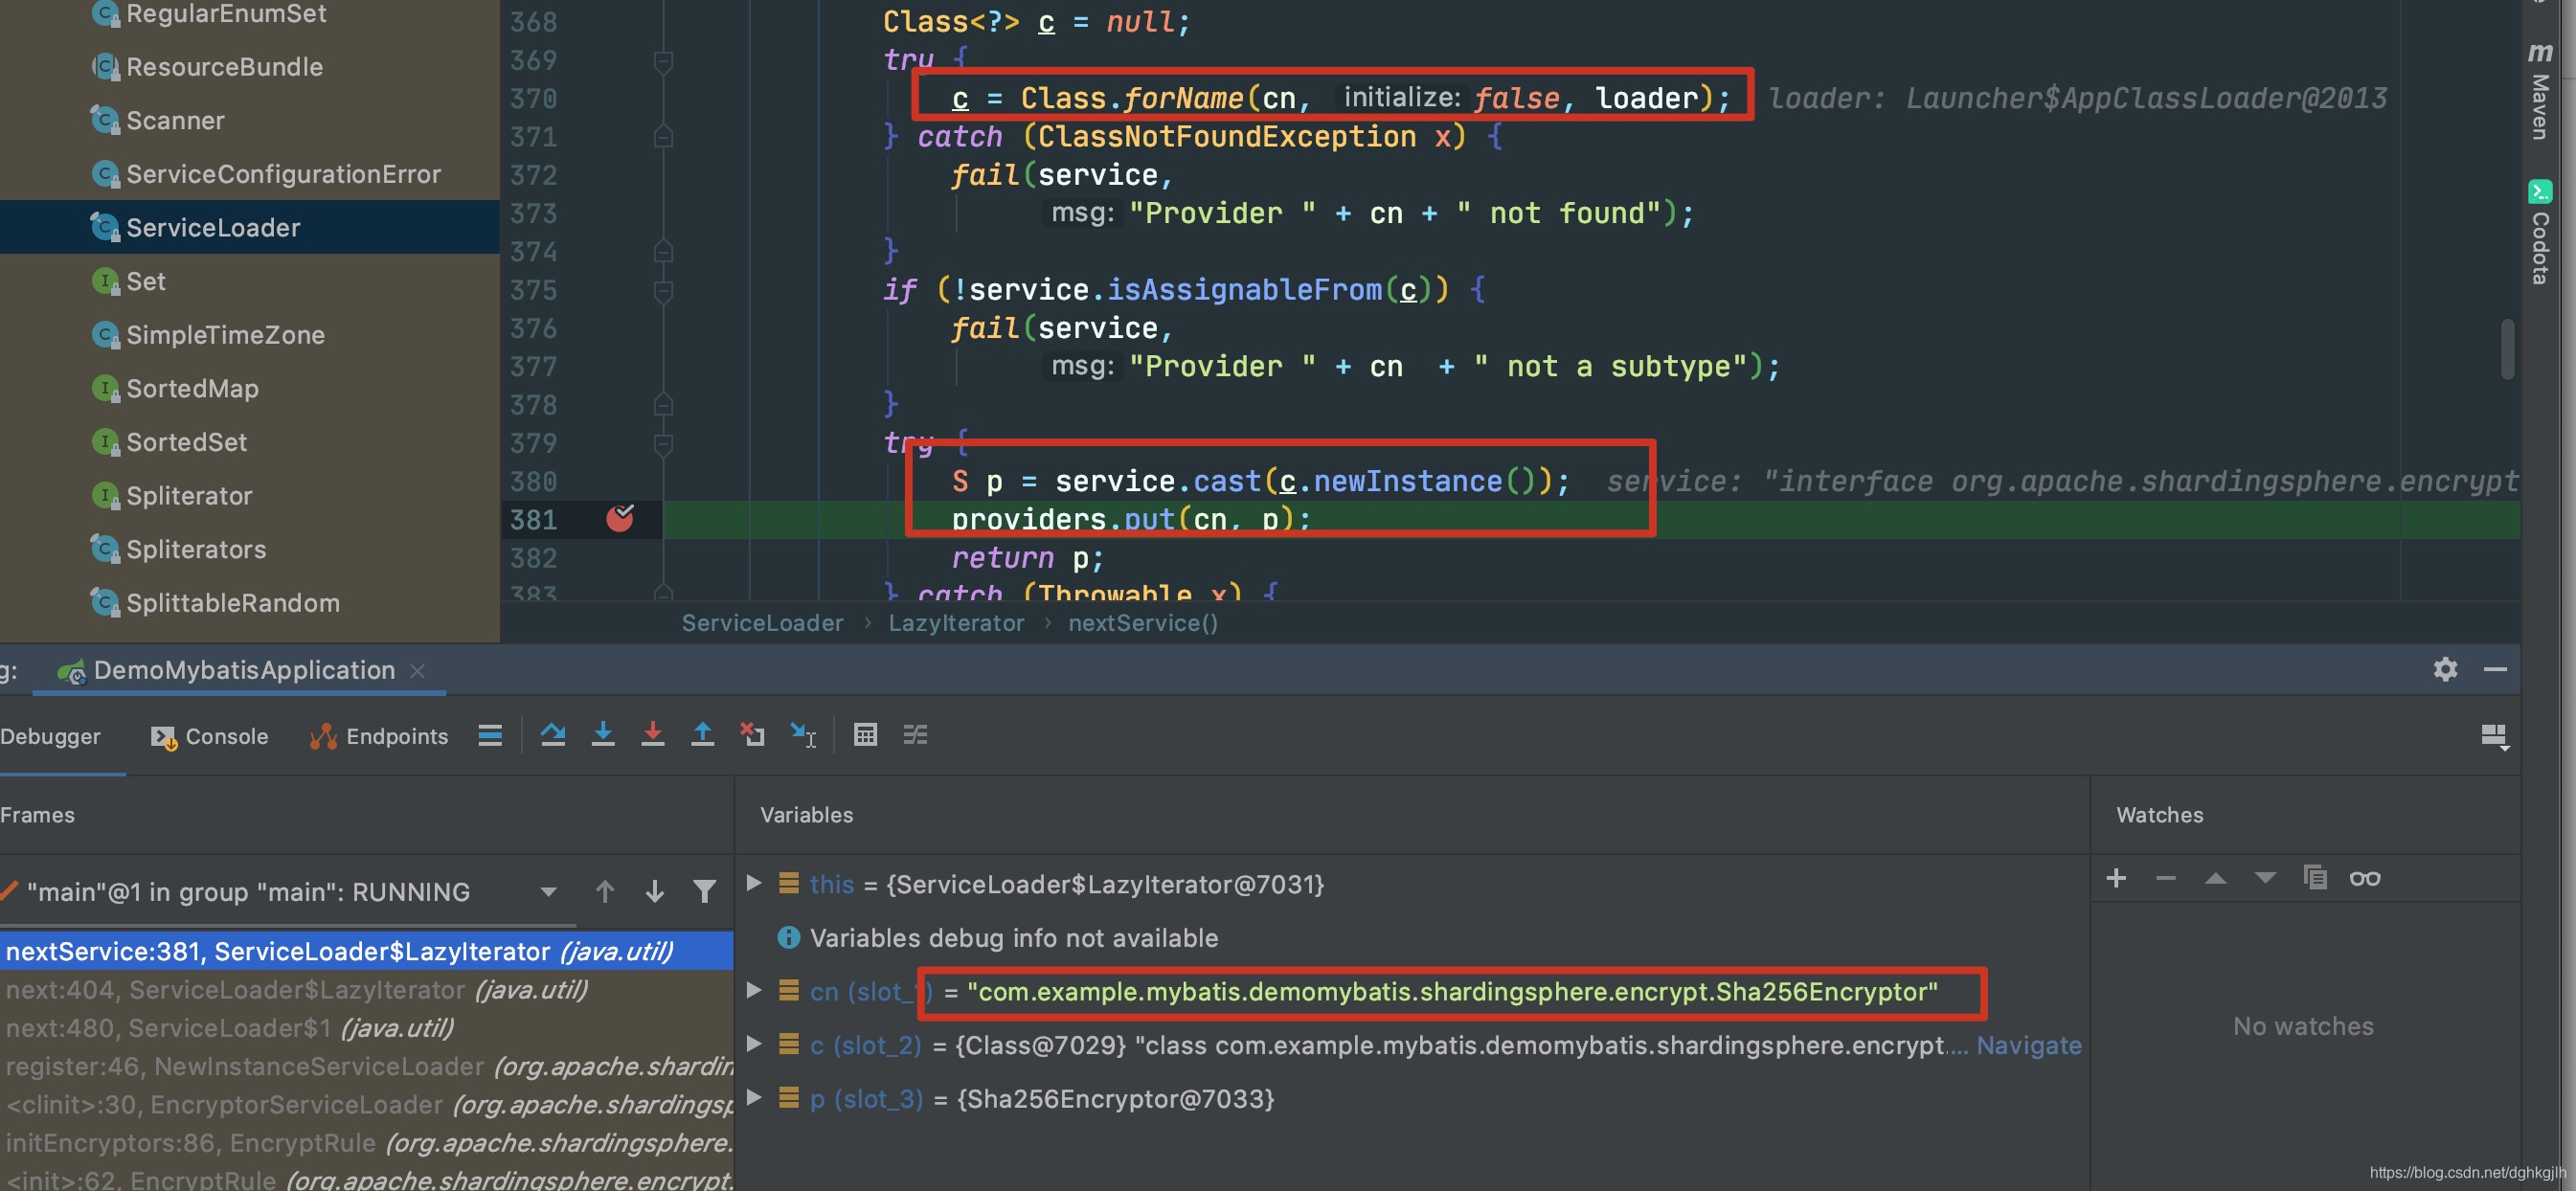Toggle the breakpoint on line 381
The image size is (2576, 1191).
click(620, 518)
